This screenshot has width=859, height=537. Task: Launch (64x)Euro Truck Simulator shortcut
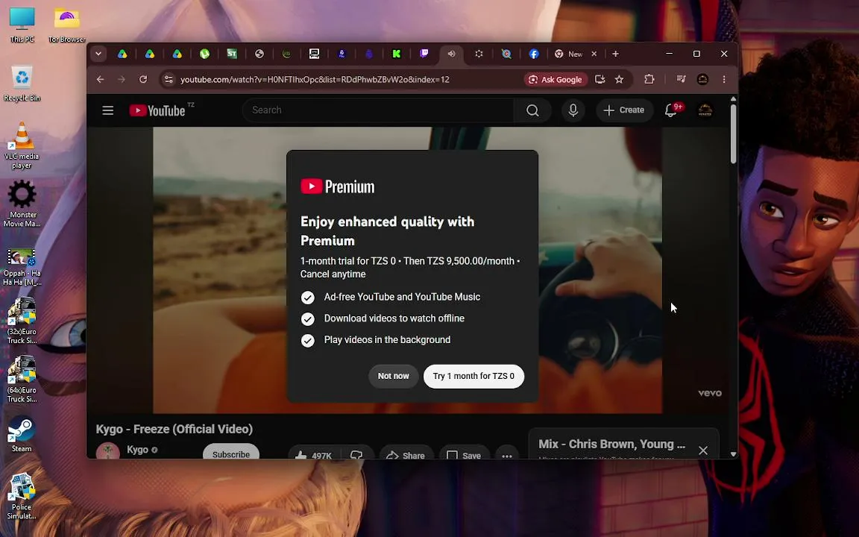click(x=22, y=379)
